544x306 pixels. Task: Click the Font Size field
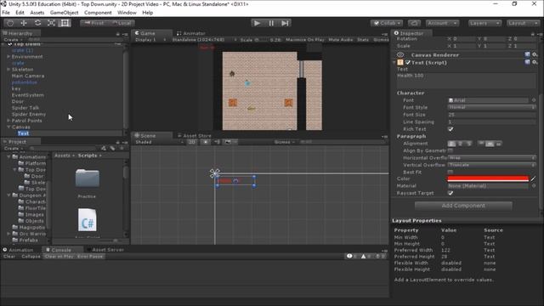click(x=491, y=115)
